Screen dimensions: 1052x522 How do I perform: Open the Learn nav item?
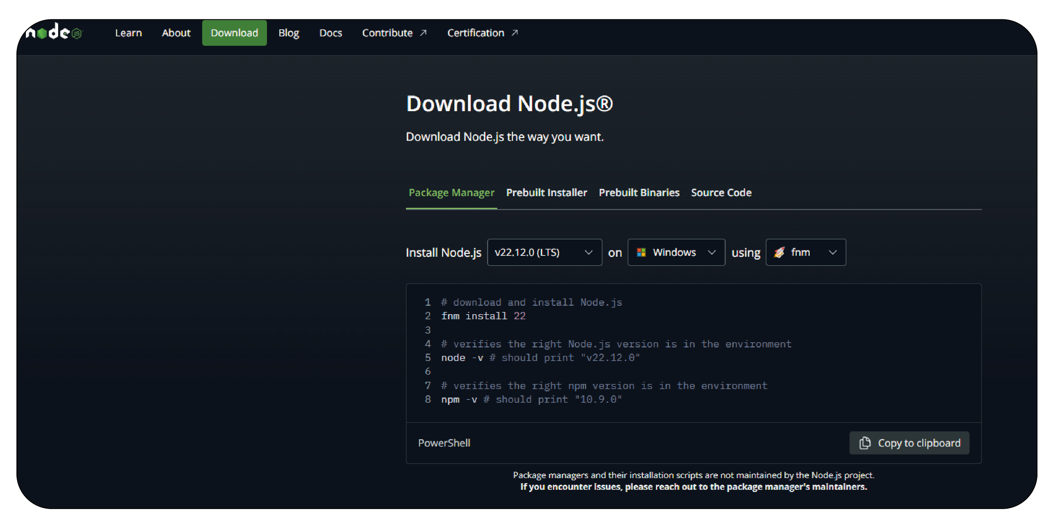click(x=128, y=33)
